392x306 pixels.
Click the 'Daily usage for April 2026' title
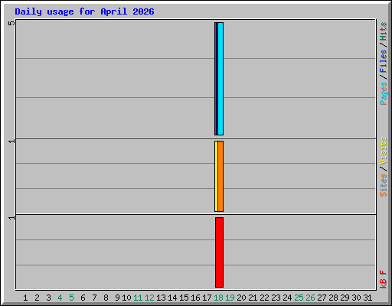click(x=84, y=11)
